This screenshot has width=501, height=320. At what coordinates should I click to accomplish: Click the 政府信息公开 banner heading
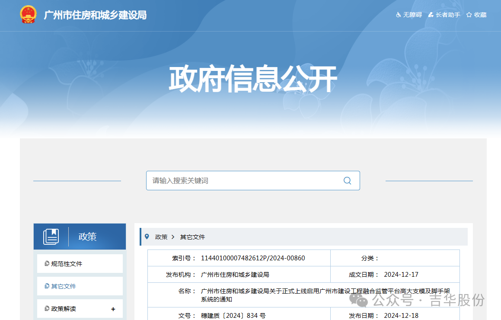253,79
